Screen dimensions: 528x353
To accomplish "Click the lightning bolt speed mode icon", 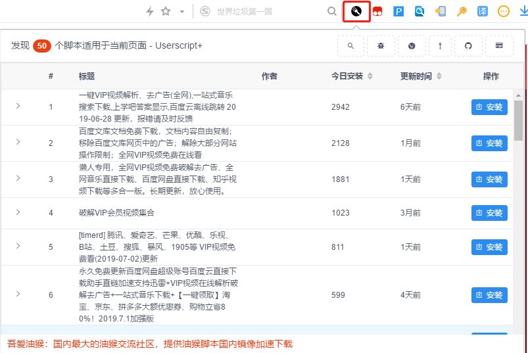I will pyautogui.click(x=149, y=11).
